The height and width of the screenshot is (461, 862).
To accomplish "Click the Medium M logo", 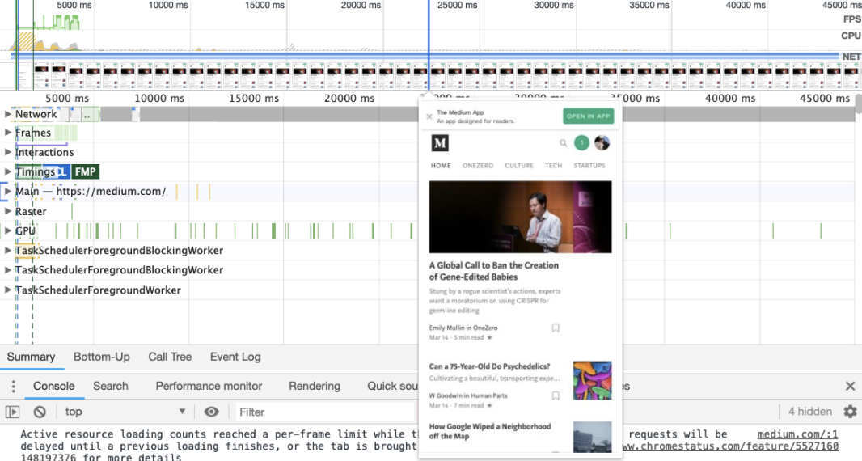I will (440, 143).
